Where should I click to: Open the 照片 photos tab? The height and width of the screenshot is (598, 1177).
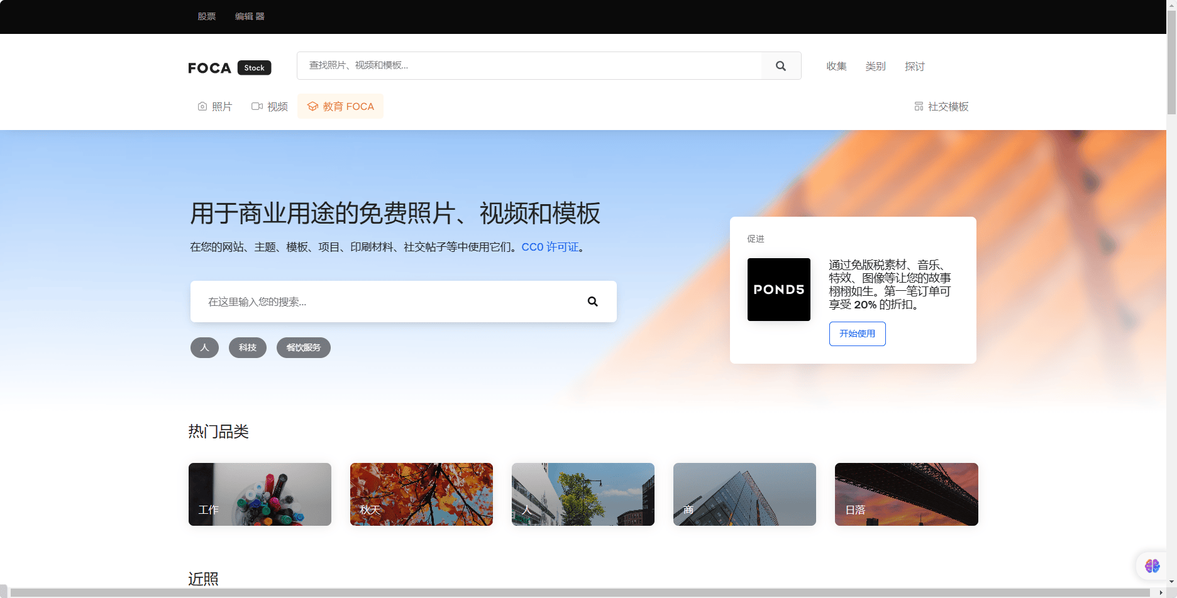tap(215, 107)
